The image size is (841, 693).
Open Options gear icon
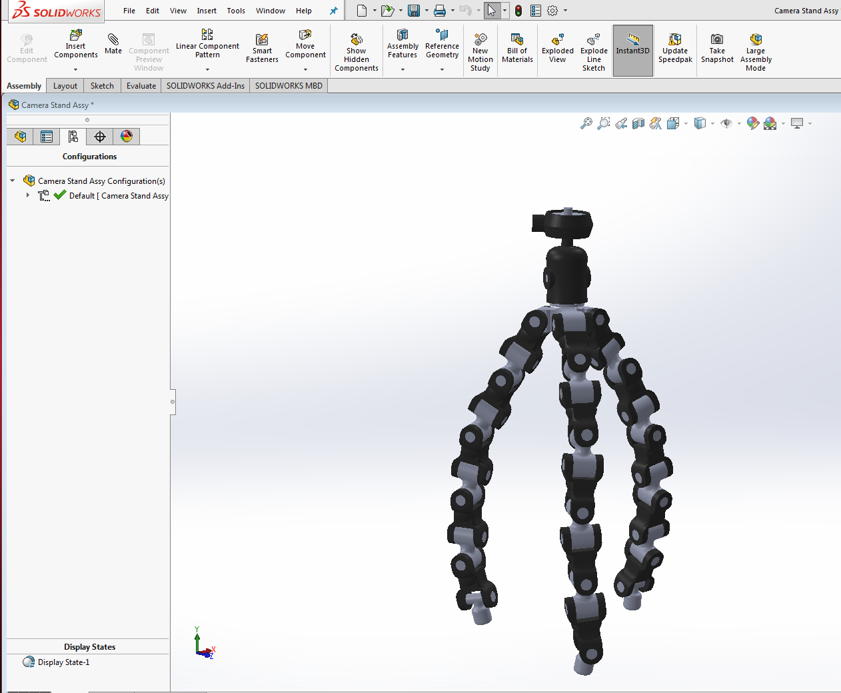552,11
